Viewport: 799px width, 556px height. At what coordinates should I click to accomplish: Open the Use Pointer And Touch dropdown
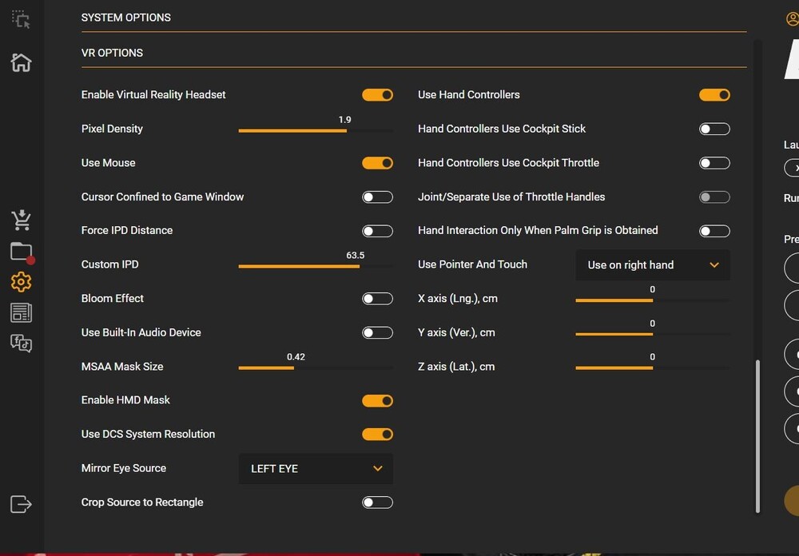652,264
